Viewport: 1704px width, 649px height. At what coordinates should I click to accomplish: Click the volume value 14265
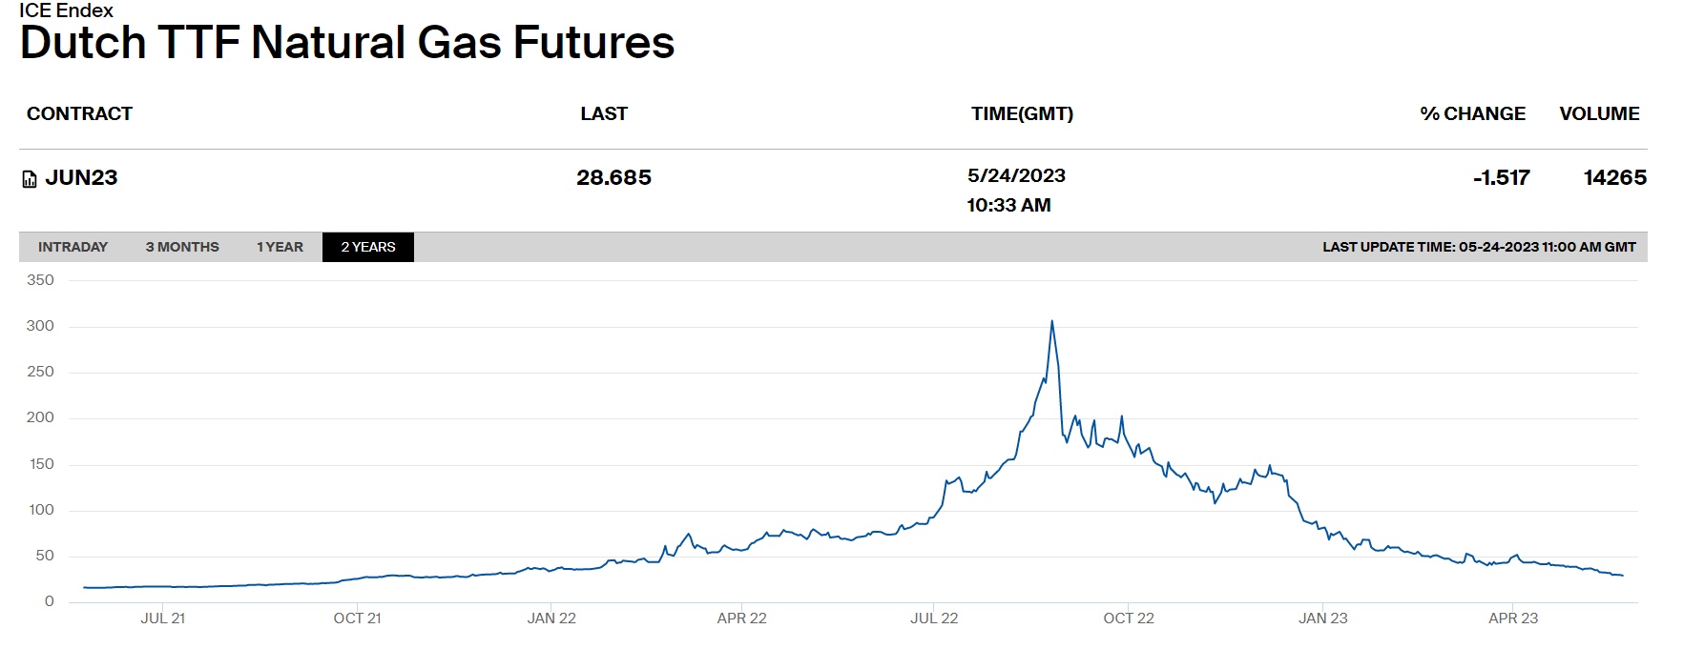[x=1614, y=178]
